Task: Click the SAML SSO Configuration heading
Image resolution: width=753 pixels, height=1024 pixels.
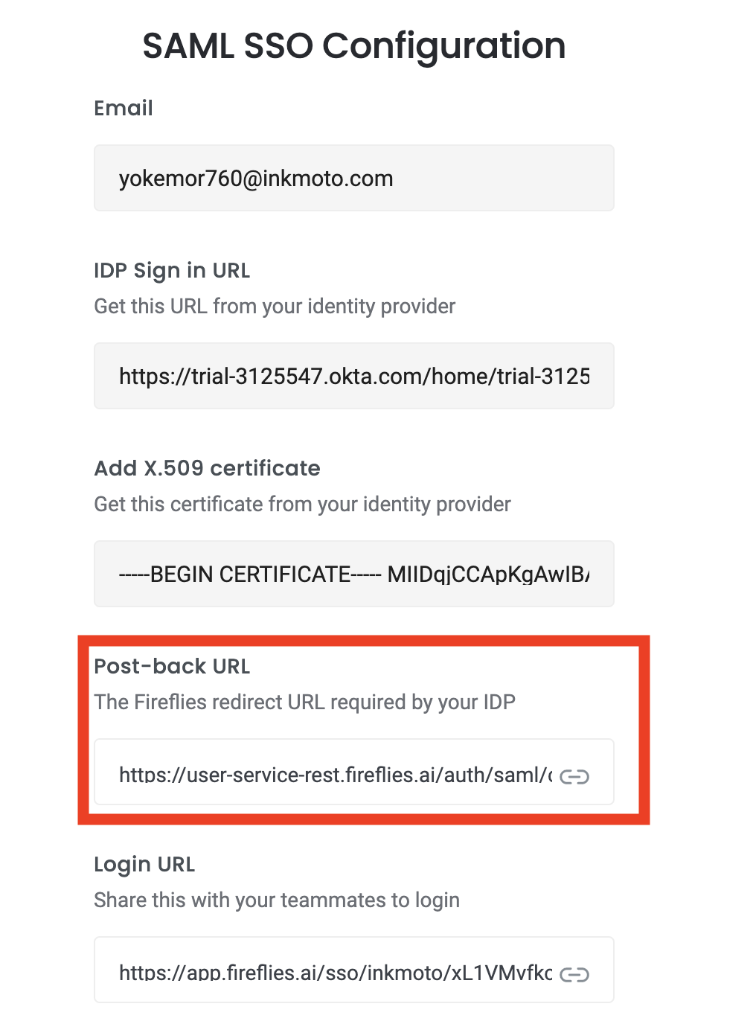Action: (x=354, y=46)
